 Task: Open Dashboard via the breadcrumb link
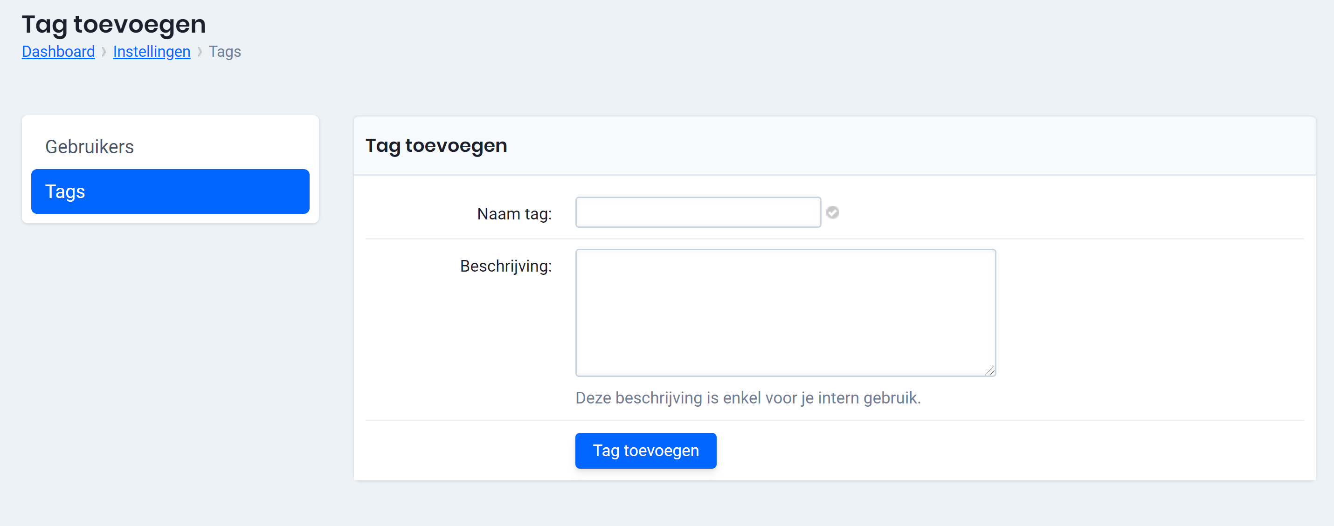click(x=58, y=51)
